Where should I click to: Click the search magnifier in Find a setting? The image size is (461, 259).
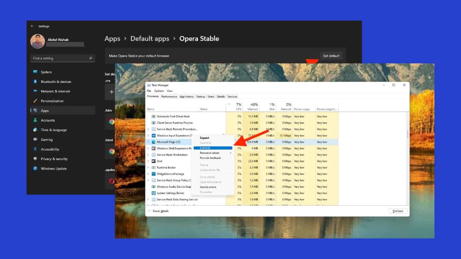click(x=91, y=58)
